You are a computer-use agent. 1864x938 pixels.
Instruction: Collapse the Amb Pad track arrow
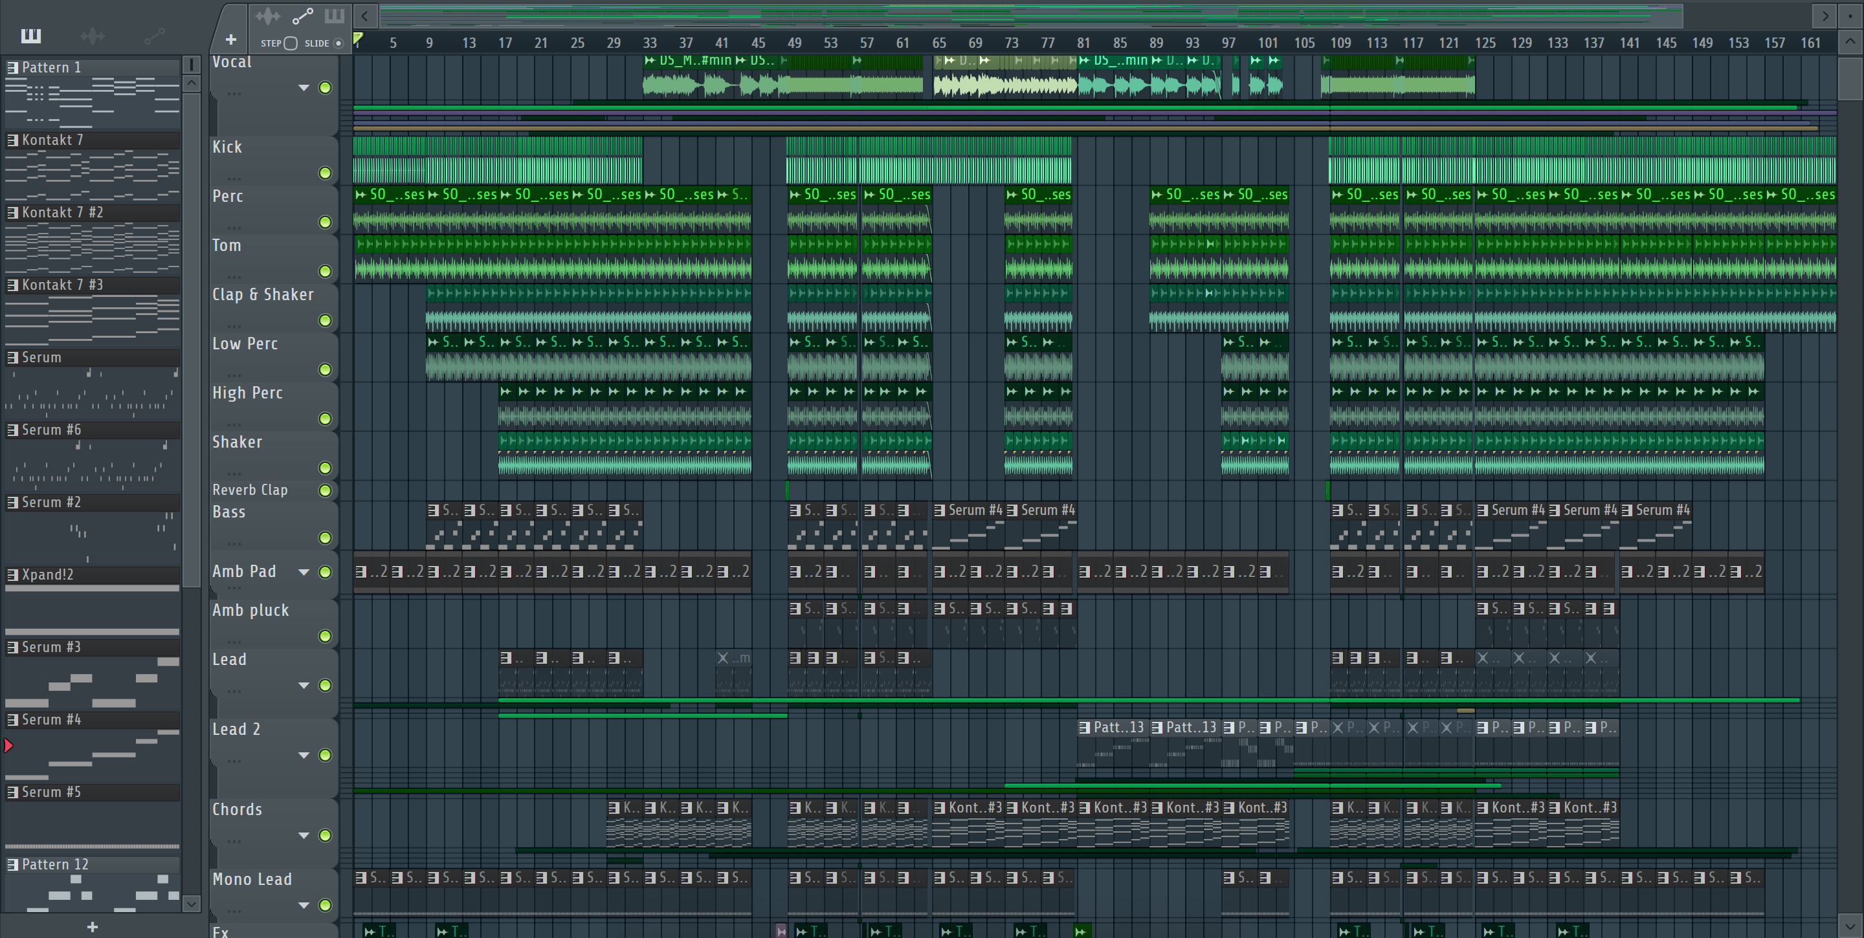click(304, 572)
